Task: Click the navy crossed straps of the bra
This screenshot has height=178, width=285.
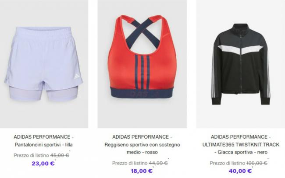Action: click(142, 34)
